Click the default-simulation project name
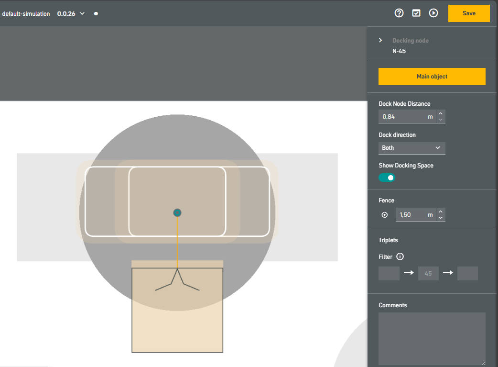This screenshot has width=498, height=367. point(26,14)
